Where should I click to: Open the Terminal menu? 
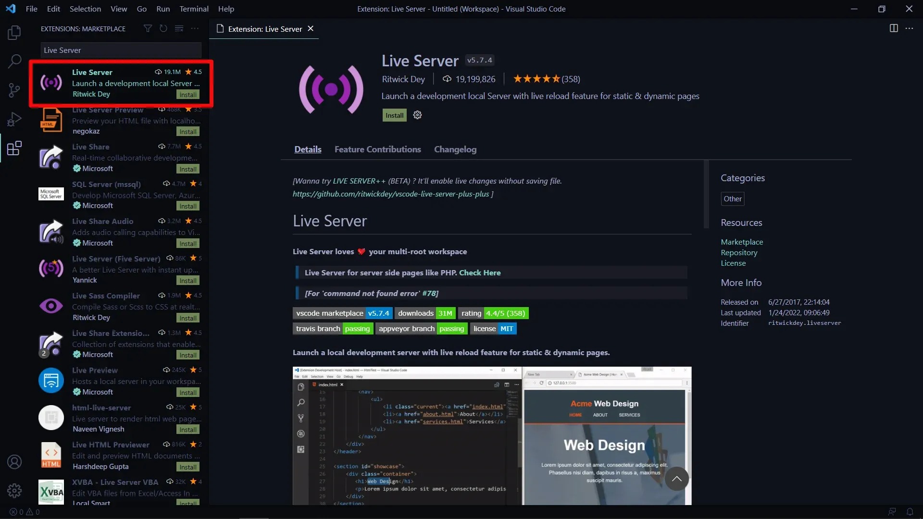194,9
